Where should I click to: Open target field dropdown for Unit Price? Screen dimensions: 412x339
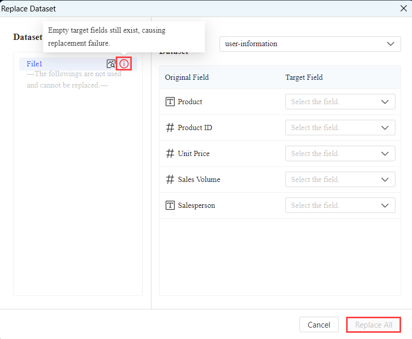coord(340,153)
